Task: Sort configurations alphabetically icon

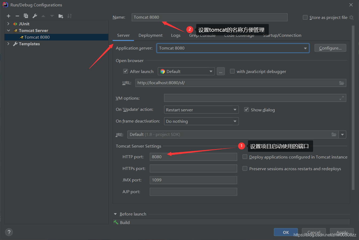Action: point(69,16)
